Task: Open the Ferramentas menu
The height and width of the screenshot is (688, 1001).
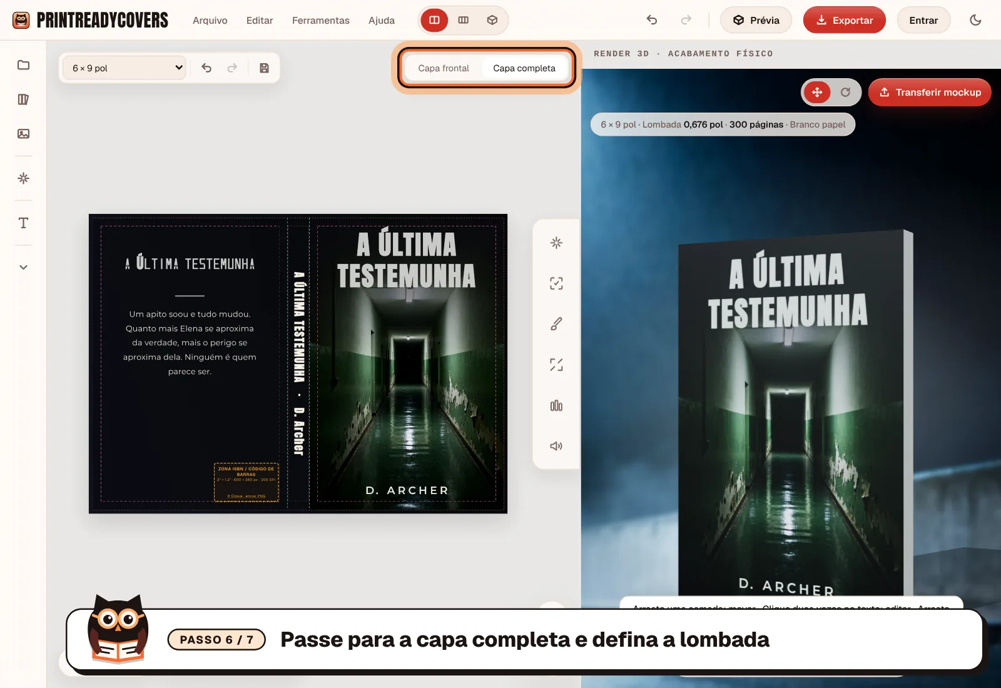Action: pos(321,20)
